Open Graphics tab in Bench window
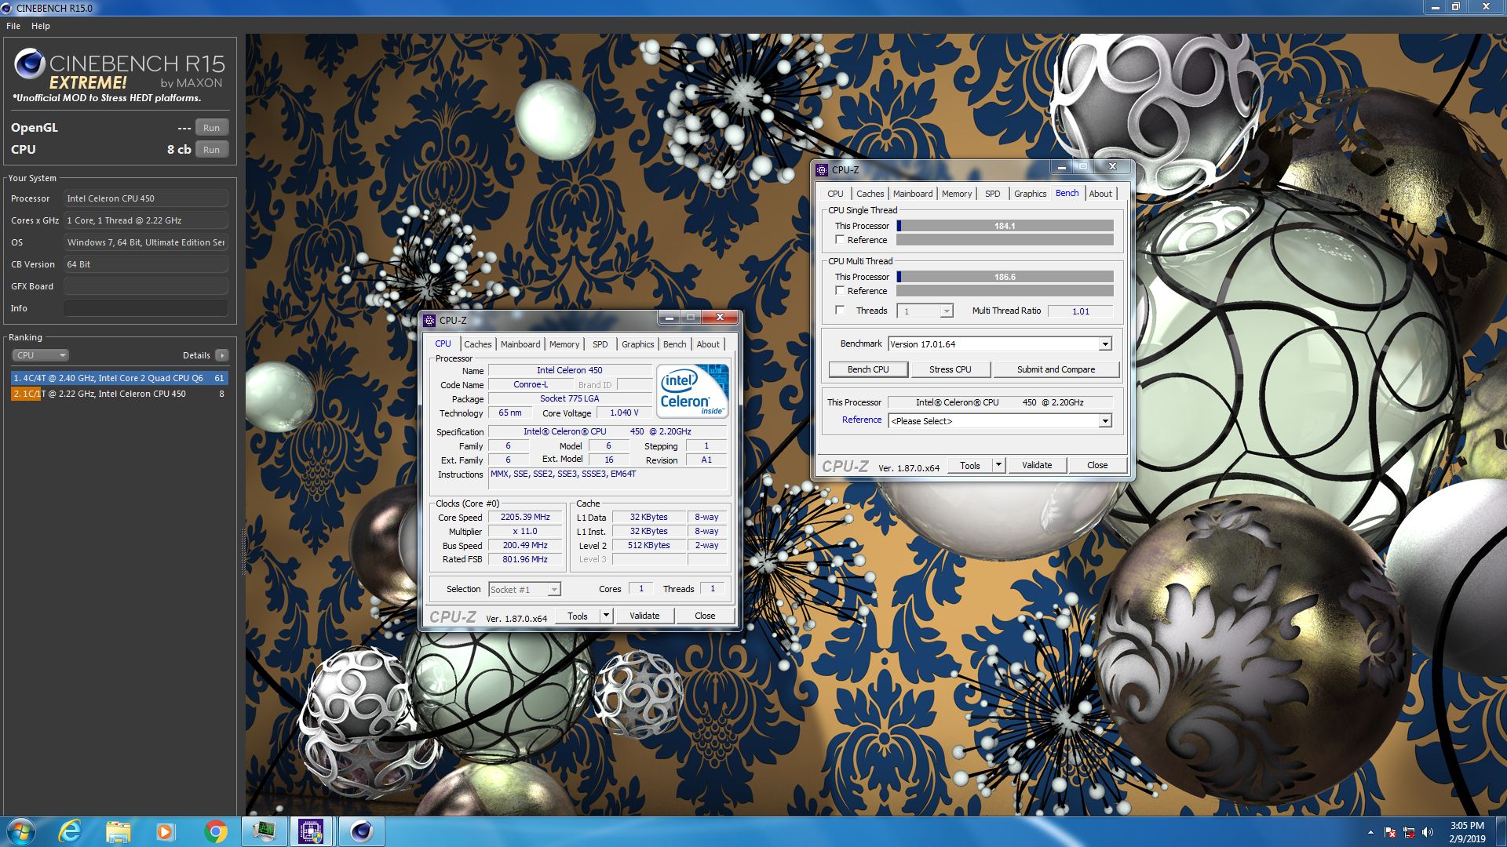Image resolution: width=1507 pixels, height=847 pixels. pos(1030,194)
